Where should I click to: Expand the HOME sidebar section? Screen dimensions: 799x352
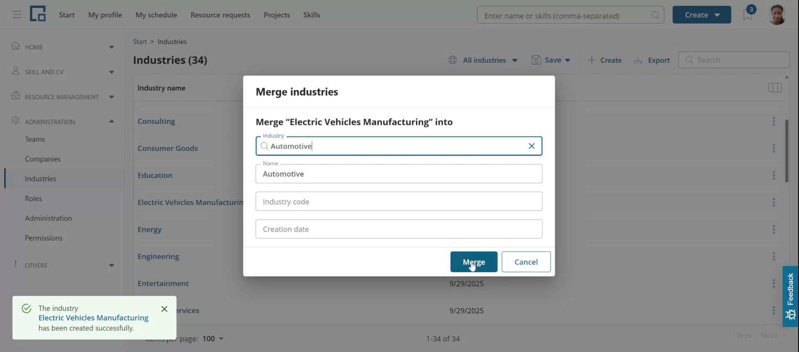point(111,47)
